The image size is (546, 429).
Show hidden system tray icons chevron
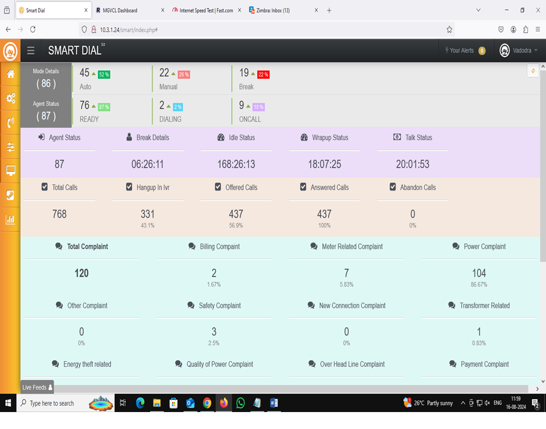[x=463, y=403]
